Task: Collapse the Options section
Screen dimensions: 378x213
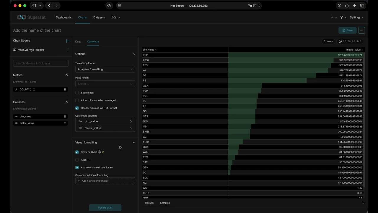Action: tap(134, 54)
